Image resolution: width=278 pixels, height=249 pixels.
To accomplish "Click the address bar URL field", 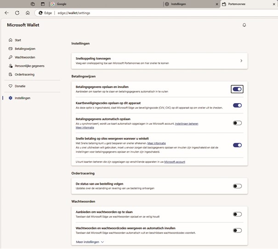I will point(156,13).
